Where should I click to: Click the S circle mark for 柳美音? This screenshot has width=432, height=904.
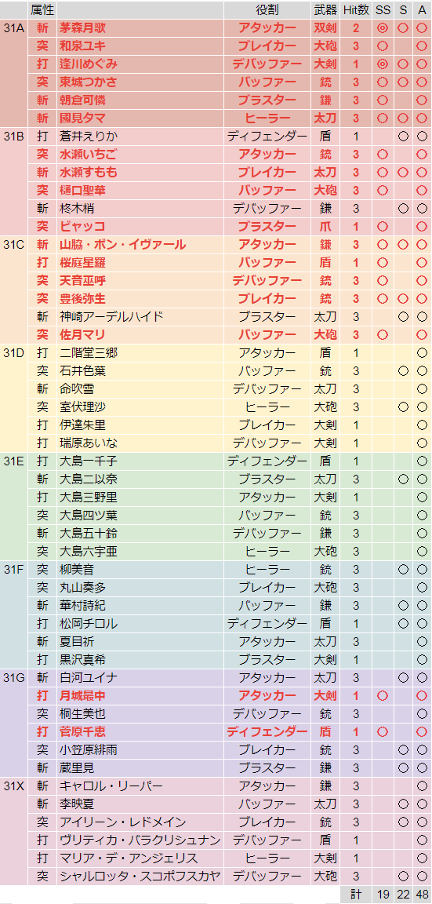click(x=403, y=570)
